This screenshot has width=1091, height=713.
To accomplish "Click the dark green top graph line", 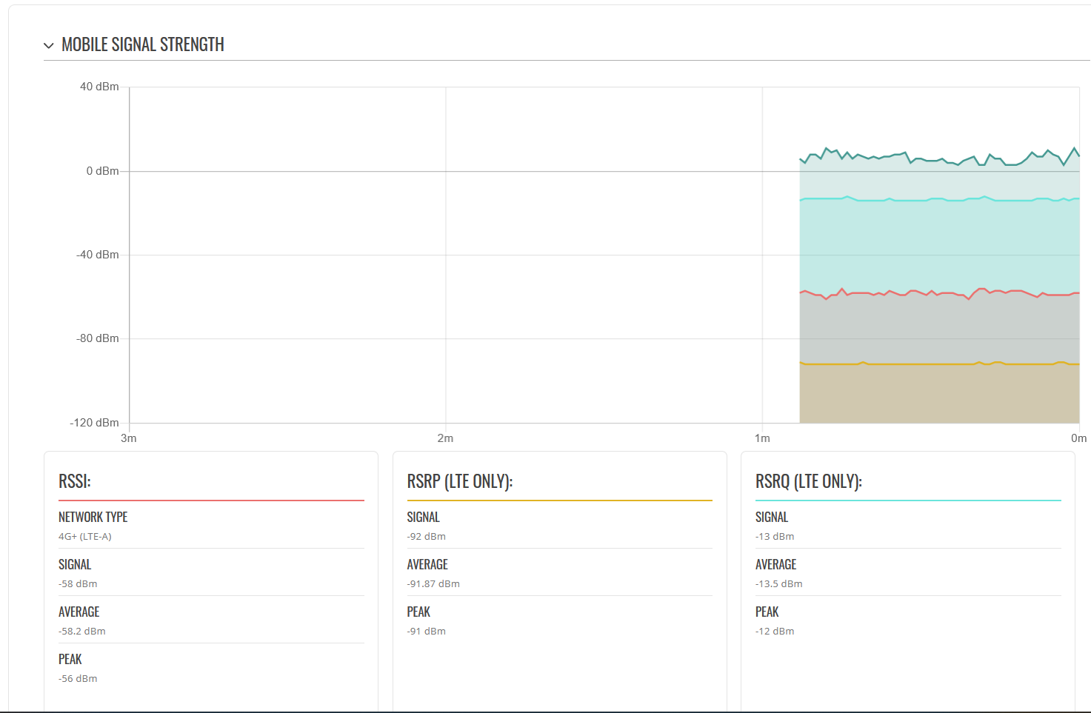I will click(x=939, y=158).
